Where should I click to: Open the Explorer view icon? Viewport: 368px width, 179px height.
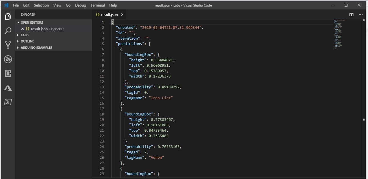[7, 17]
